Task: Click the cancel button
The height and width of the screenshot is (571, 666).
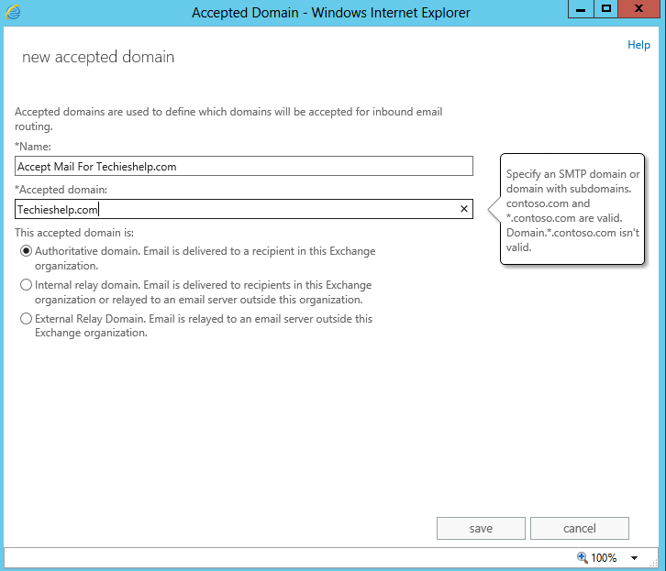Action: tap(580, 528)
